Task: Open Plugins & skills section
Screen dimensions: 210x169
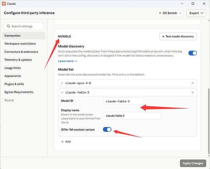Action: click(x=14, y=84)
